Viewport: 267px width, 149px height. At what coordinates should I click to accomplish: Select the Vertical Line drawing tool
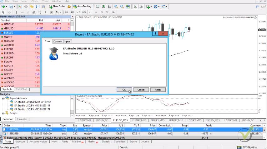(16, 12)
